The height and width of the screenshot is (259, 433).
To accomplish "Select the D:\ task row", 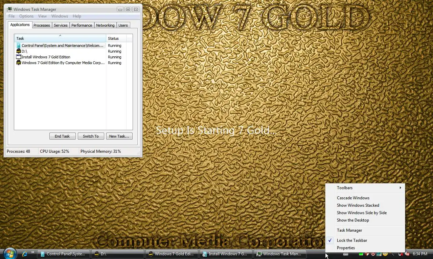I will pyautogui.click(x=60, y=51).
